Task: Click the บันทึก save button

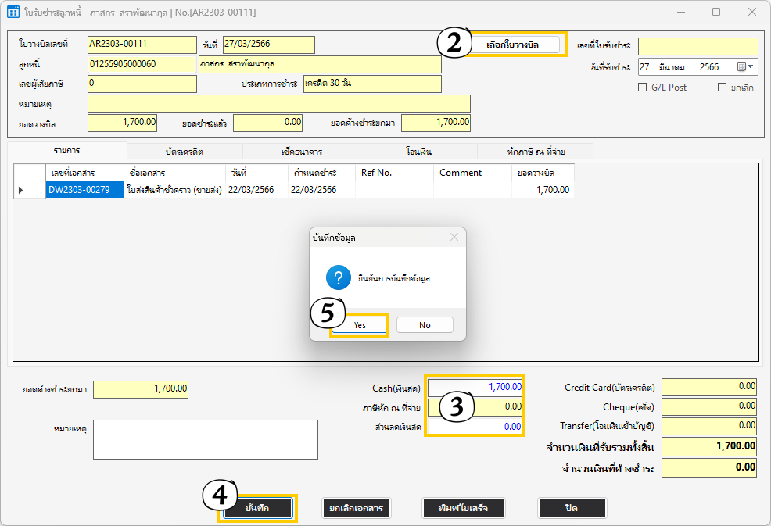Action: 257,508
